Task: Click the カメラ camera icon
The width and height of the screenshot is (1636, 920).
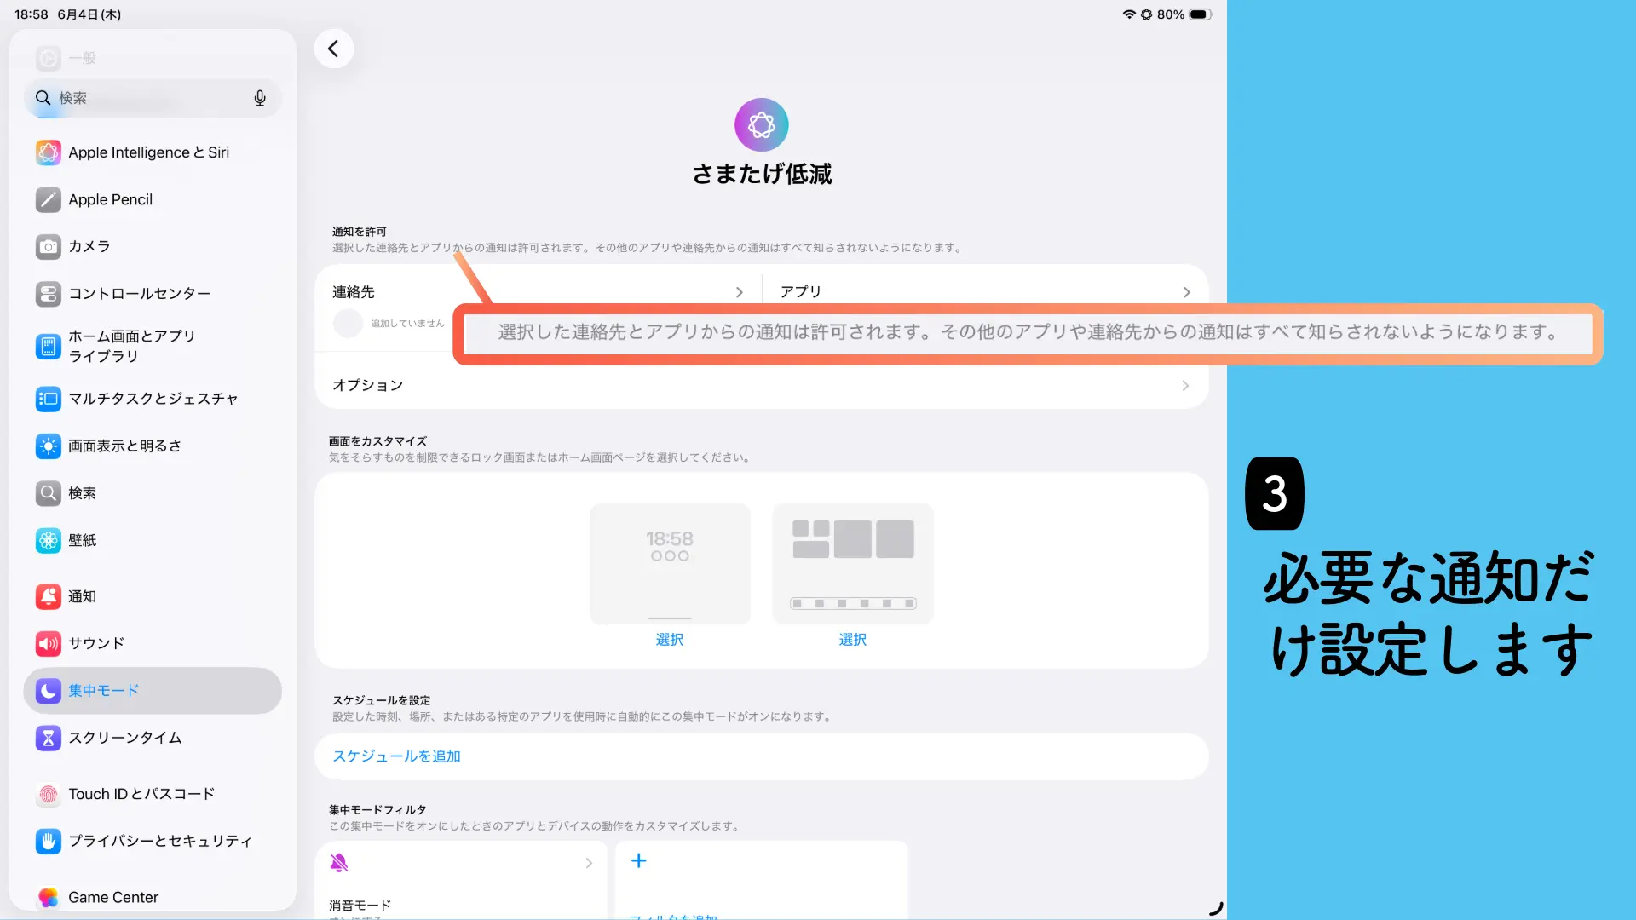Action: 49,246
